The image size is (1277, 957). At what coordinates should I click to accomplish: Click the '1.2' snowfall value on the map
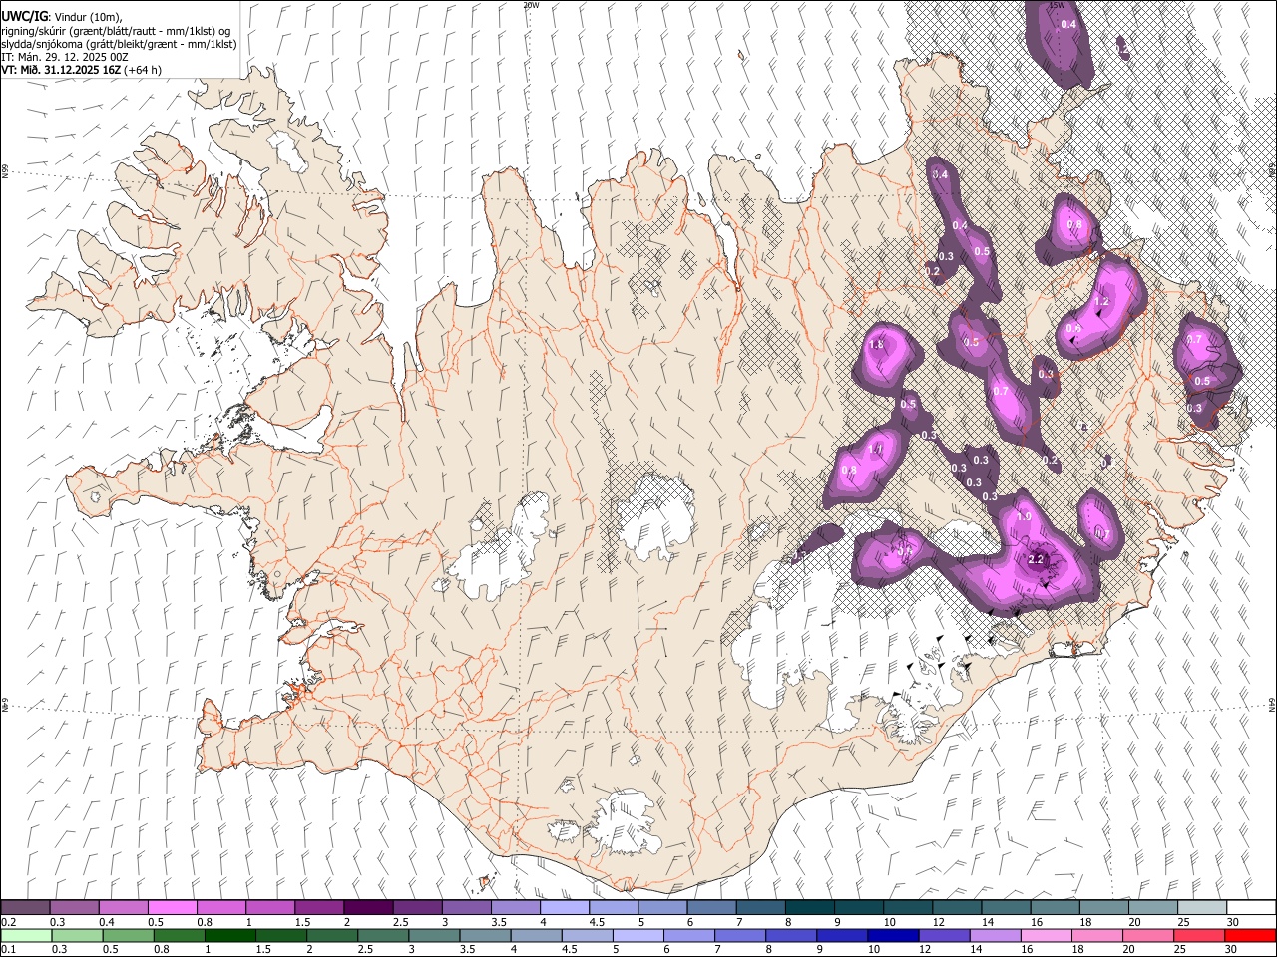tap(1101, 301)
